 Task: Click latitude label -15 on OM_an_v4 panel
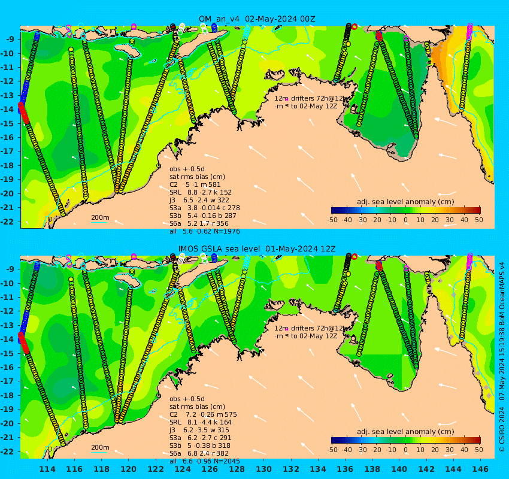pyautogui.click(x=7, y=123)
